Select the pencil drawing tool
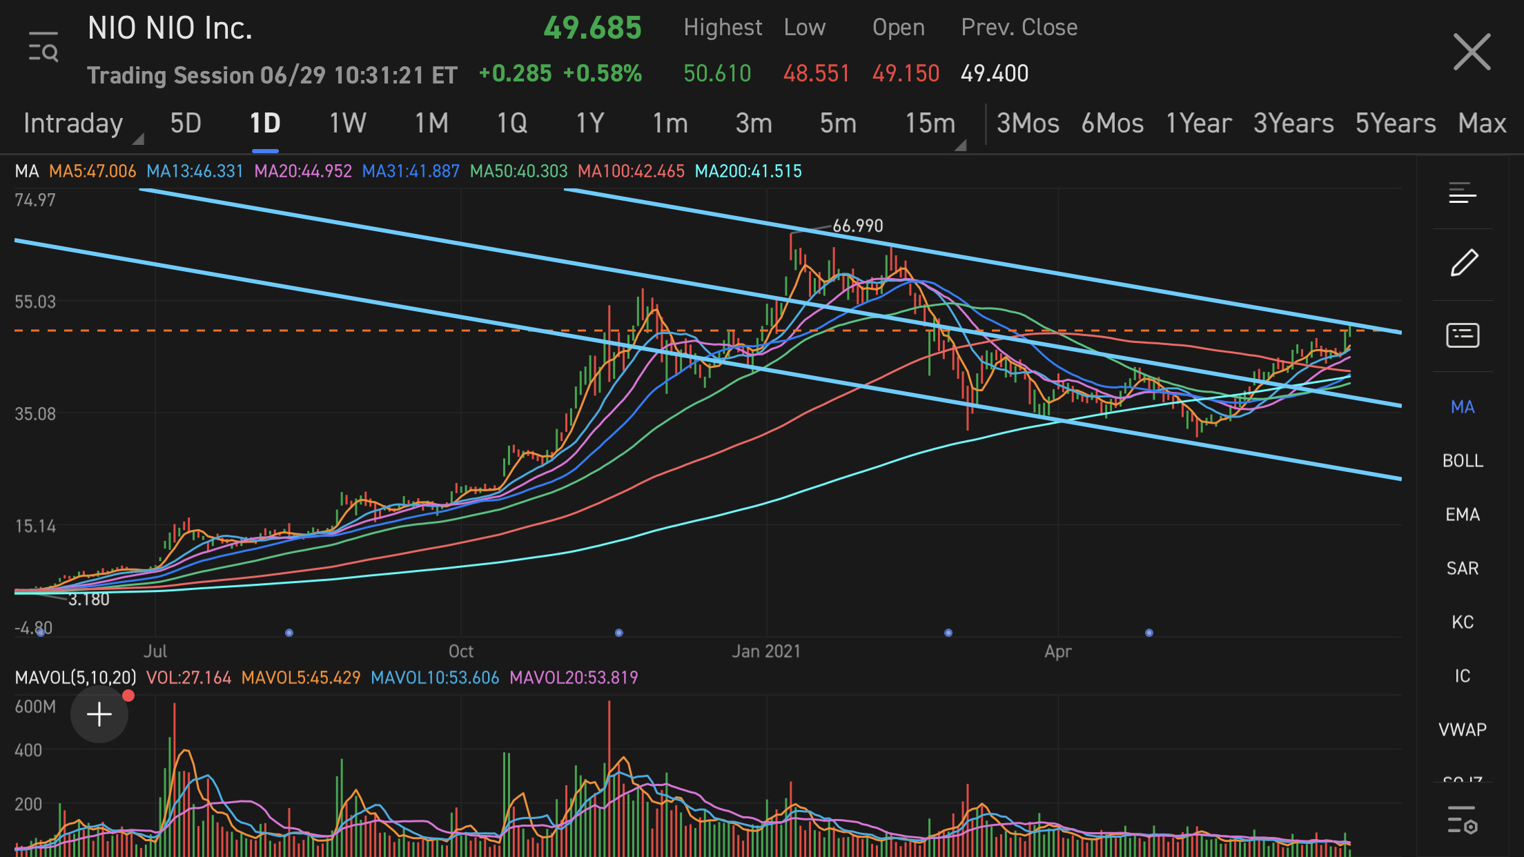This screenshot has height=857, width=1524. (x=1463, y=263)
